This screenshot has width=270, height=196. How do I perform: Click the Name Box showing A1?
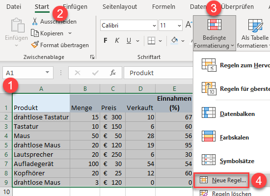(x=28, y=73)
